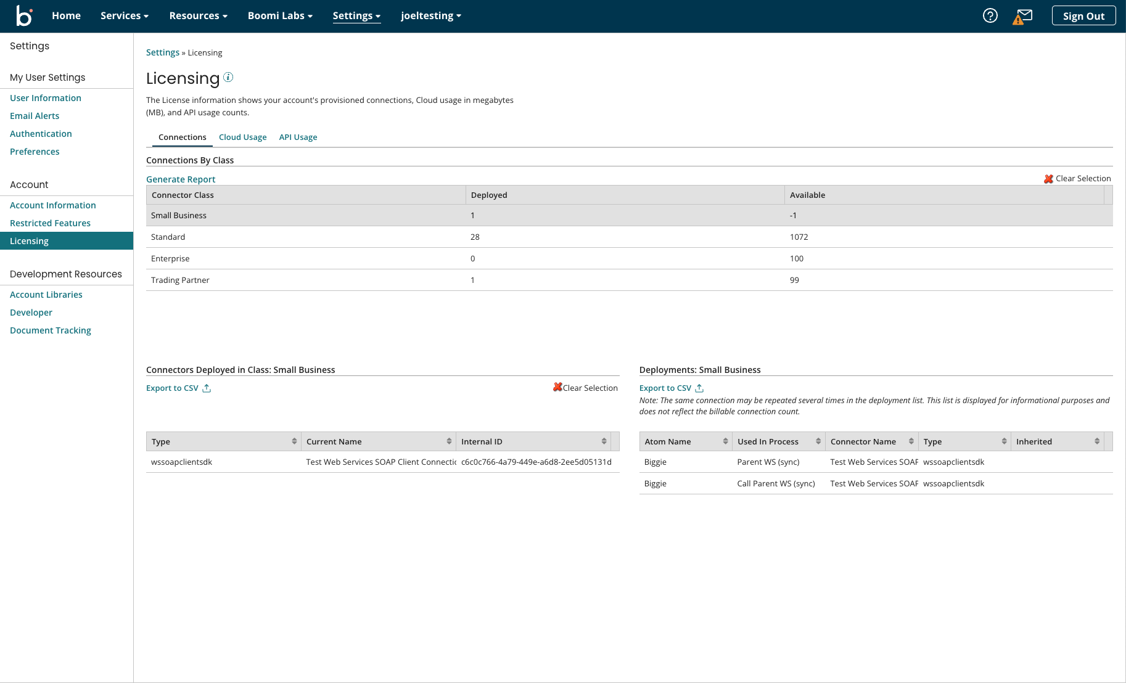
Task: Open Developer in sidebar
Action: (31, 313)
